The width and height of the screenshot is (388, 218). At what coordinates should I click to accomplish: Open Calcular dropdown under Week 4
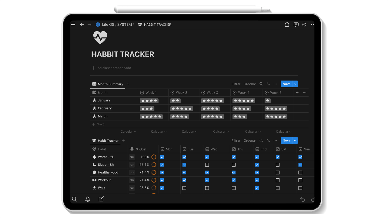(x=253, y=131)
